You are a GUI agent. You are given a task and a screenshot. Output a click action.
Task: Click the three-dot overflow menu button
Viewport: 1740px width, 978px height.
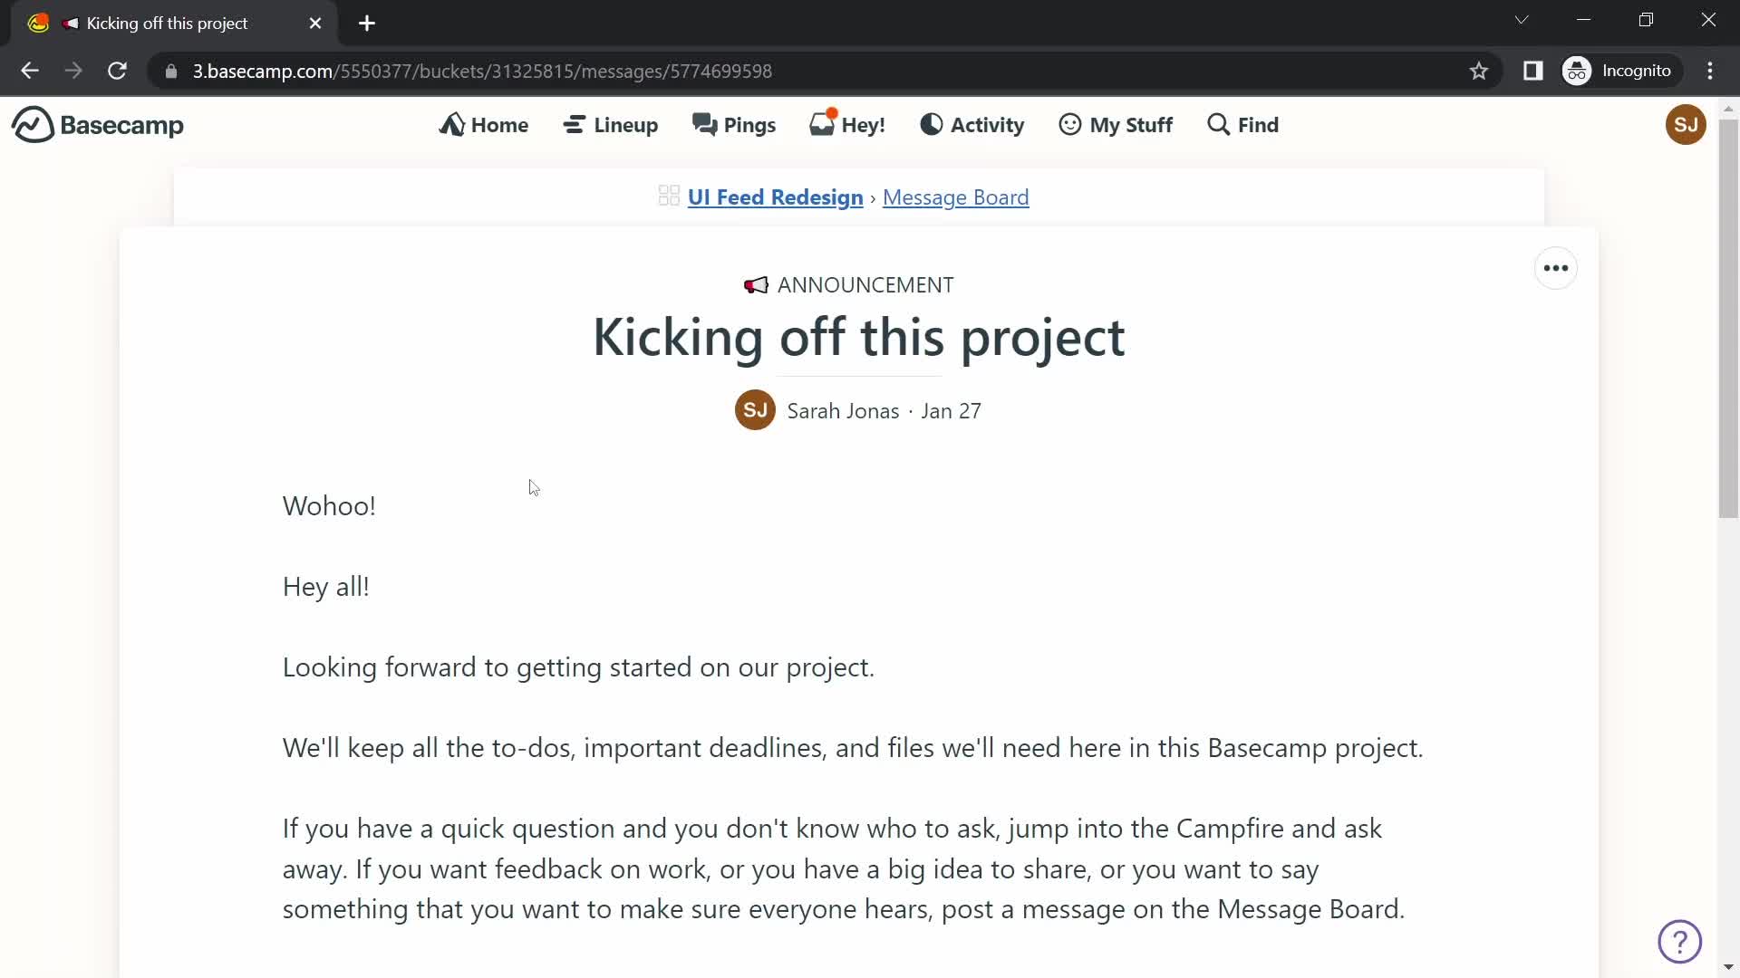click(x=1555, y=267)
